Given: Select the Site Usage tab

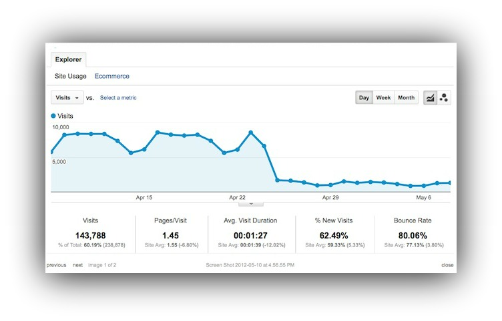Looking at the screenshot, I should pyautogui.click(x=71, y=76).
